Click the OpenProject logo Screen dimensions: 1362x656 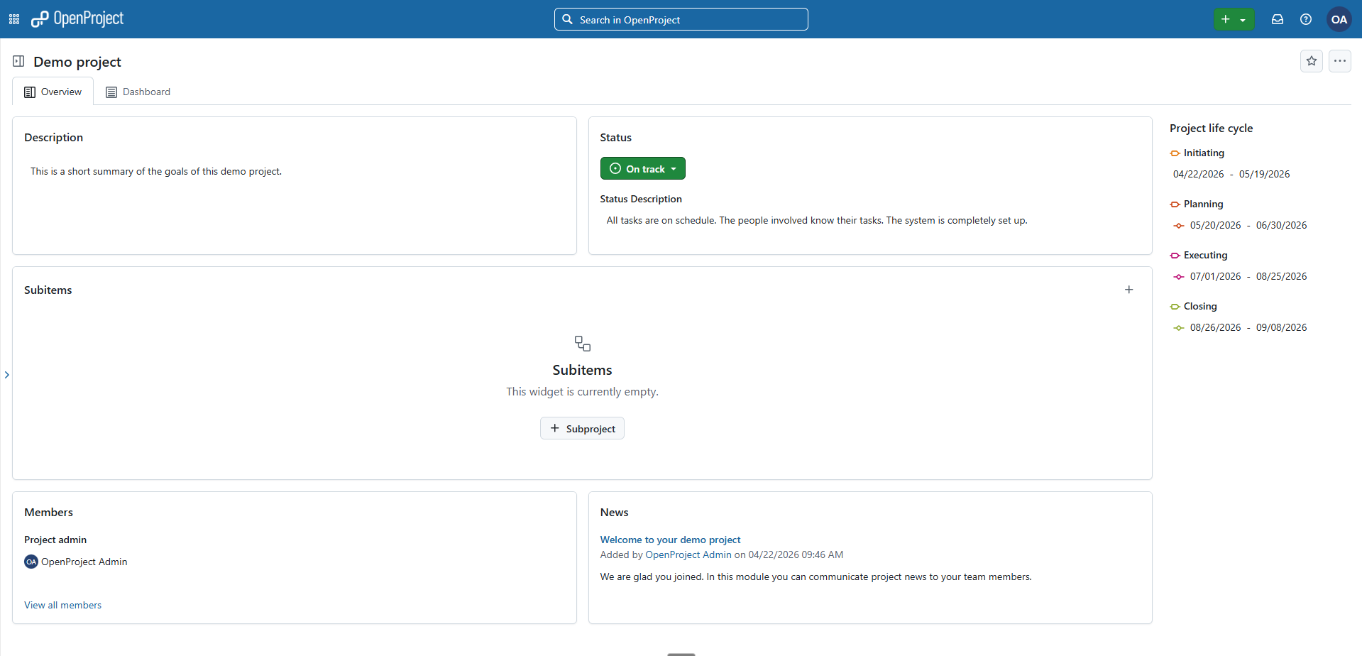(77, 19)
